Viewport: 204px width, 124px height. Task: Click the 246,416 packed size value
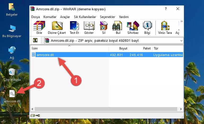pyautogui.click(x=136, y=55)
